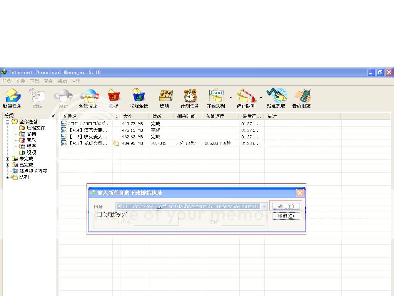The image size is (394, 296).
Task: Open the 停止队列 dropdown arrow
Action: click(x=261, y=98)
